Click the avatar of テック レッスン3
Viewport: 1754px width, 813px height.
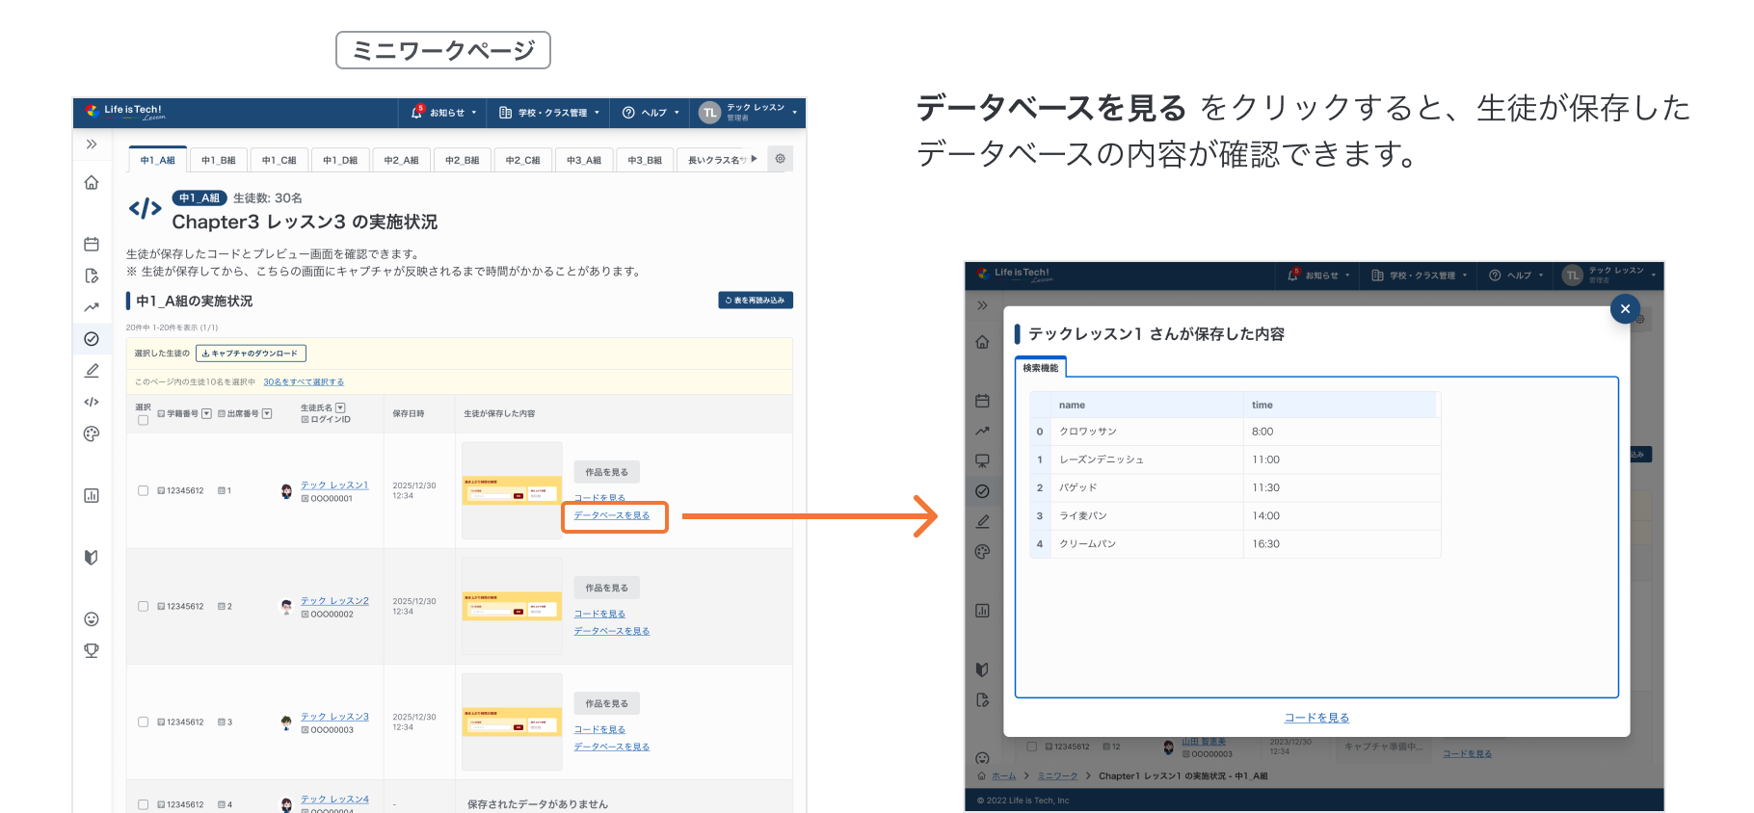(x=286, y=722)
